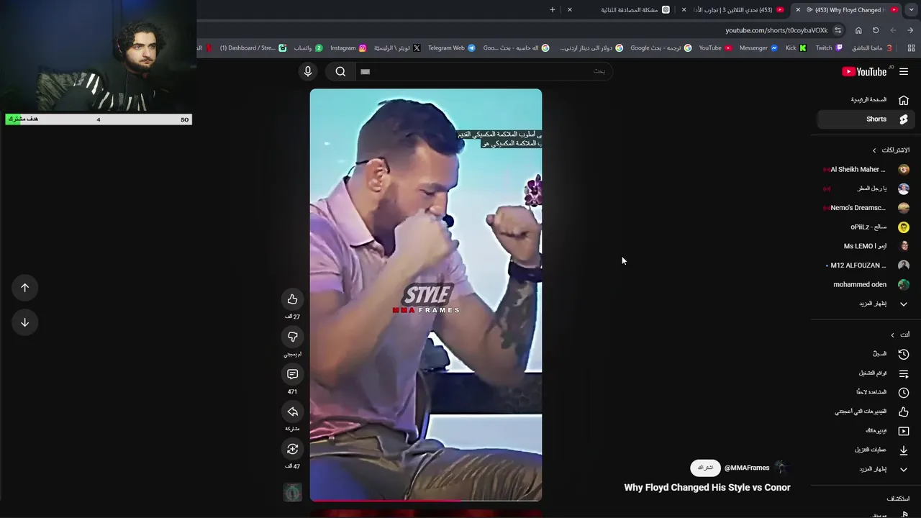Open the @MMAFrames channel link

[x=747, y=468]
